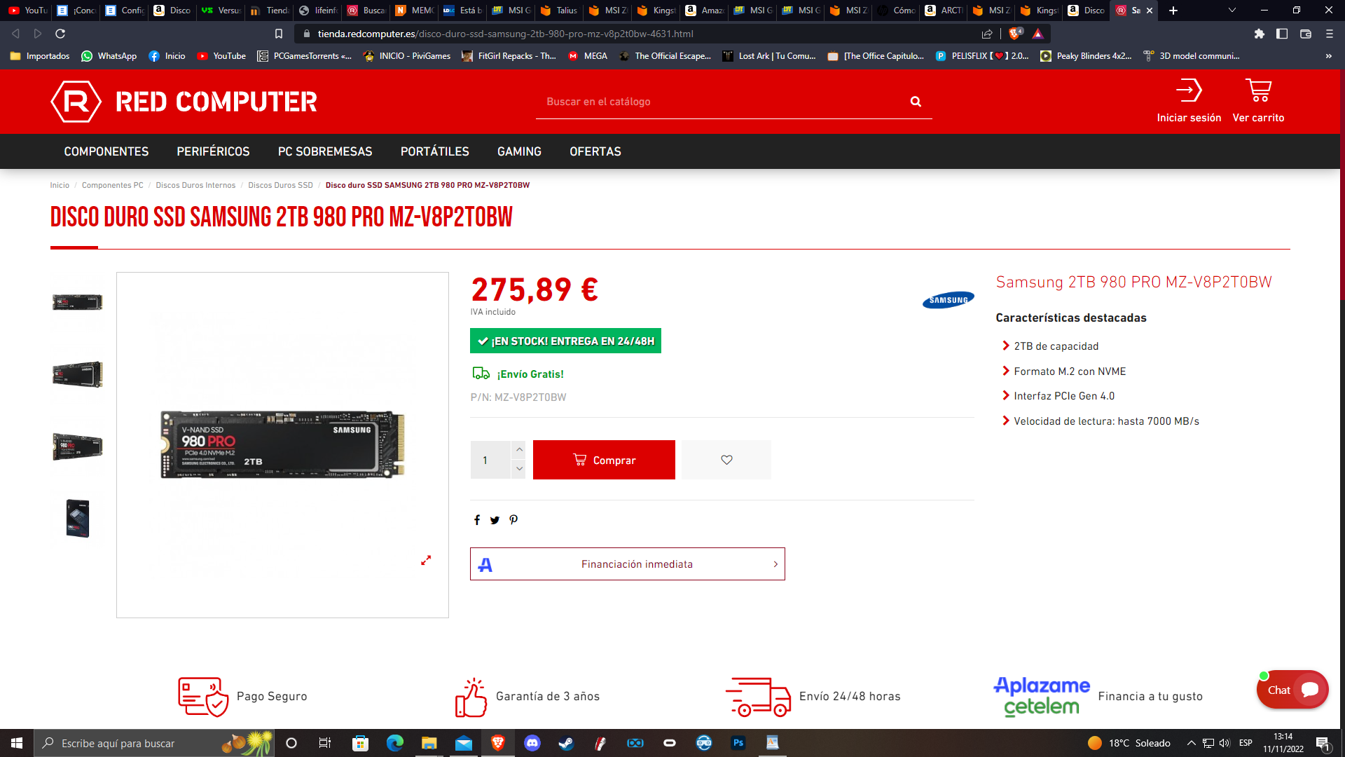Screen dimensions: 1345x757
Task: Click the Comprar buy button
Action: click(604, 460)
